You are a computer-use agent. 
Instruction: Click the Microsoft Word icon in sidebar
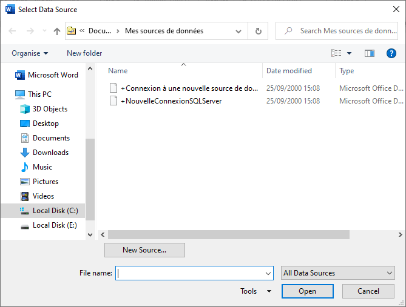pyautogui.click(x=19, y=75)
